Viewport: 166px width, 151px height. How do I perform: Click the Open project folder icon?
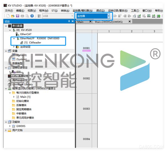[x=13, y=16]
